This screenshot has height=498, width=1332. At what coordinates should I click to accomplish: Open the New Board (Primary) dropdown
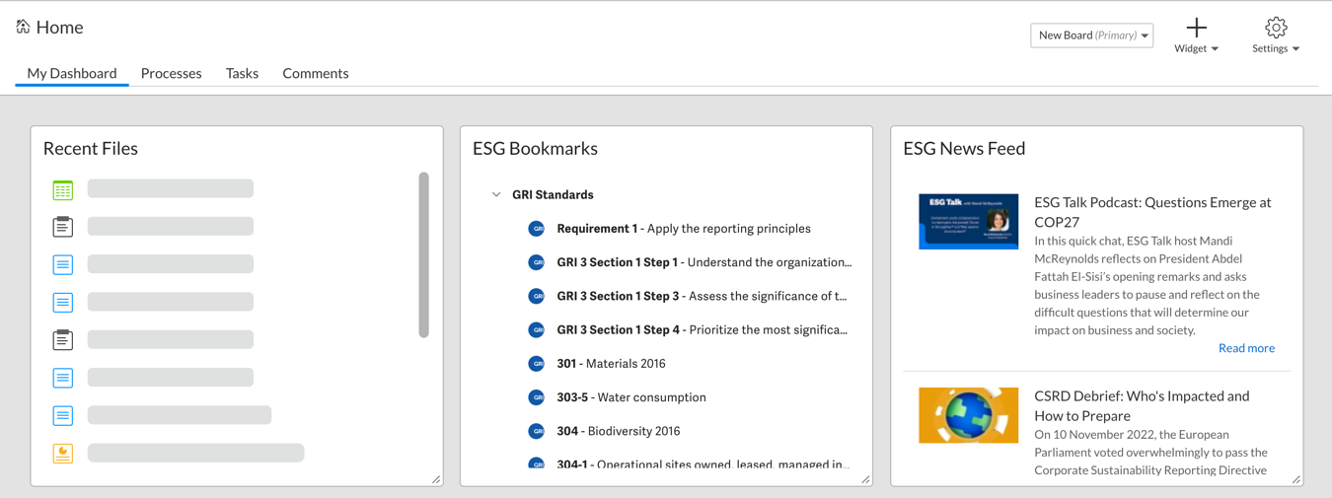[1092, 36]
